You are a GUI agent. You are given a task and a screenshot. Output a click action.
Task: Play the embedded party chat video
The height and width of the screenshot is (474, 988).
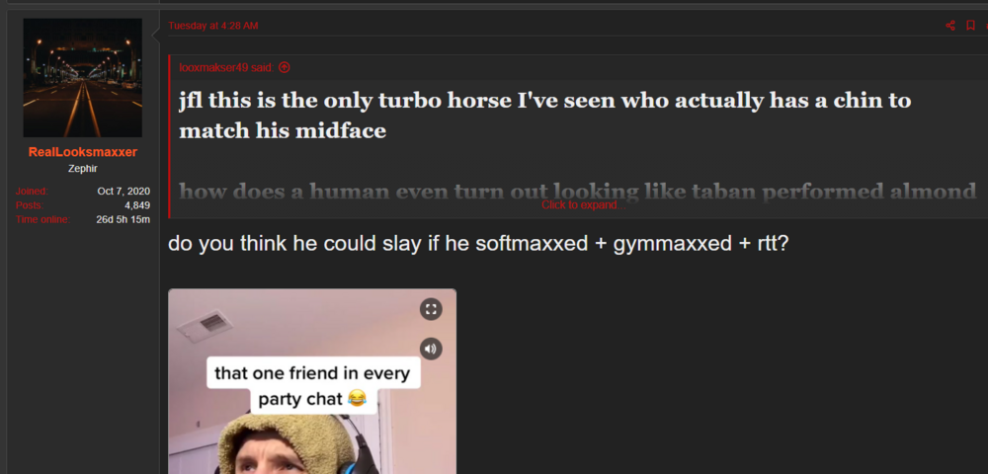pyautogui.click(x=312, y=381)
